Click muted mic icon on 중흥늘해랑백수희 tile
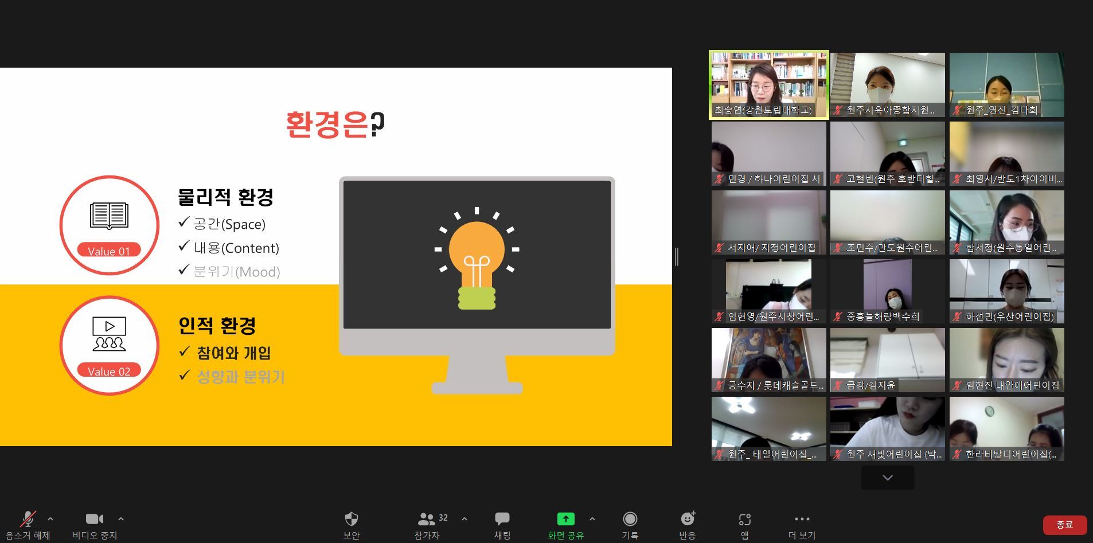 point(838,317)
